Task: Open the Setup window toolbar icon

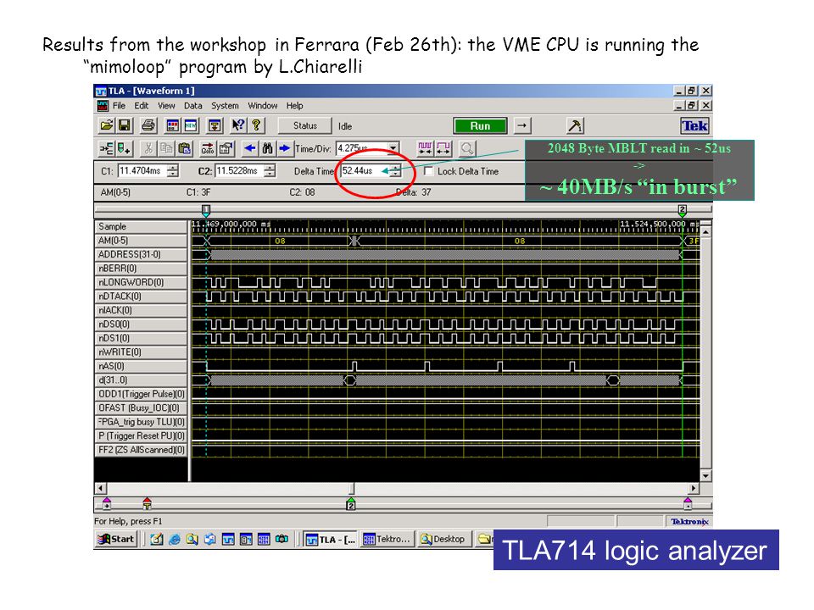Action: [x=215, y=125]
